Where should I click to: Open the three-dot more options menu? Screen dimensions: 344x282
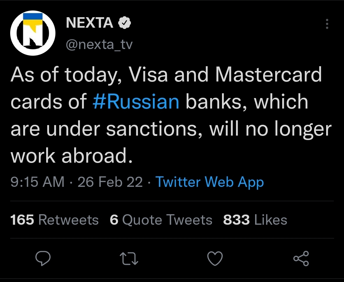click(327, 24)
